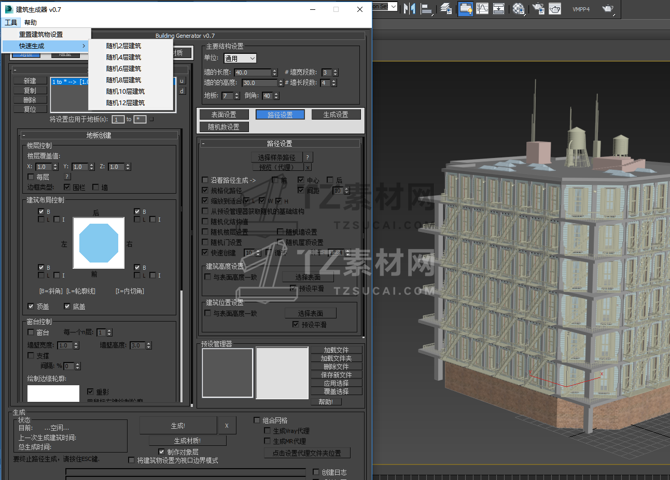The height and width of the screenshot is (480, 670).
Task: Click the Mirror tool icon
Action: [x=410, y=8]
